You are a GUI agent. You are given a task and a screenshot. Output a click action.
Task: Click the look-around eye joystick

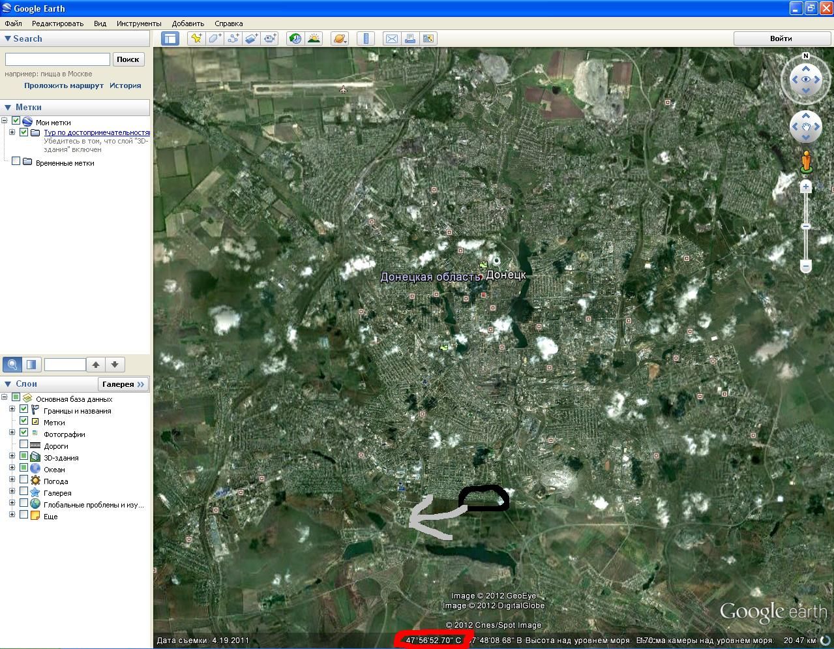coord(806,80)
